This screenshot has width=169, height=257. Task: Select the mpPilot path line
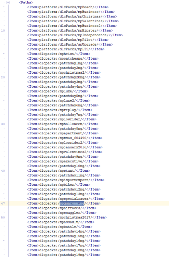click(68, 40)
